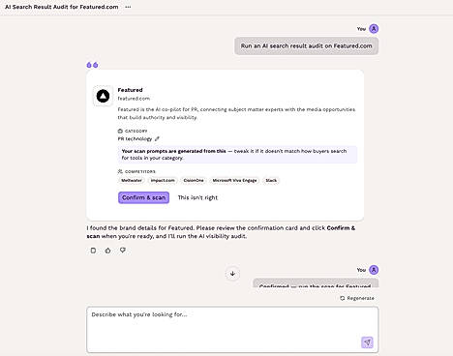Click the AI Search Result Audit chat title

point(62,7)
